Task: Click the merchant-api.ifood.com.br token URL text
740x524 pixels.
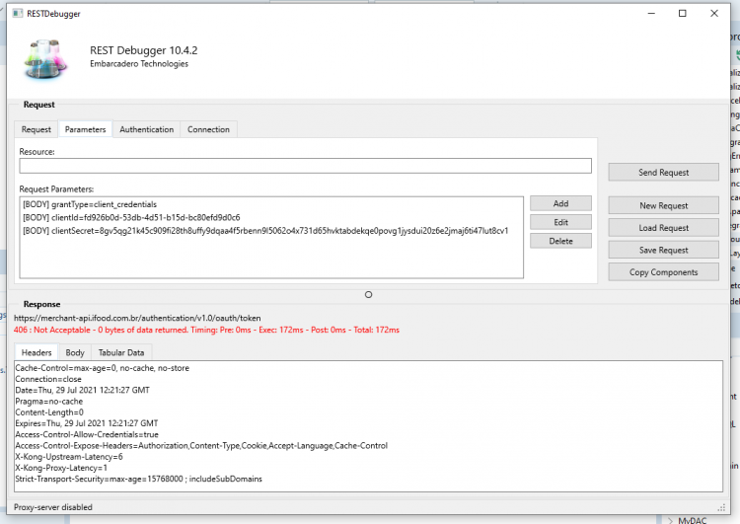Action: point(137,318)
